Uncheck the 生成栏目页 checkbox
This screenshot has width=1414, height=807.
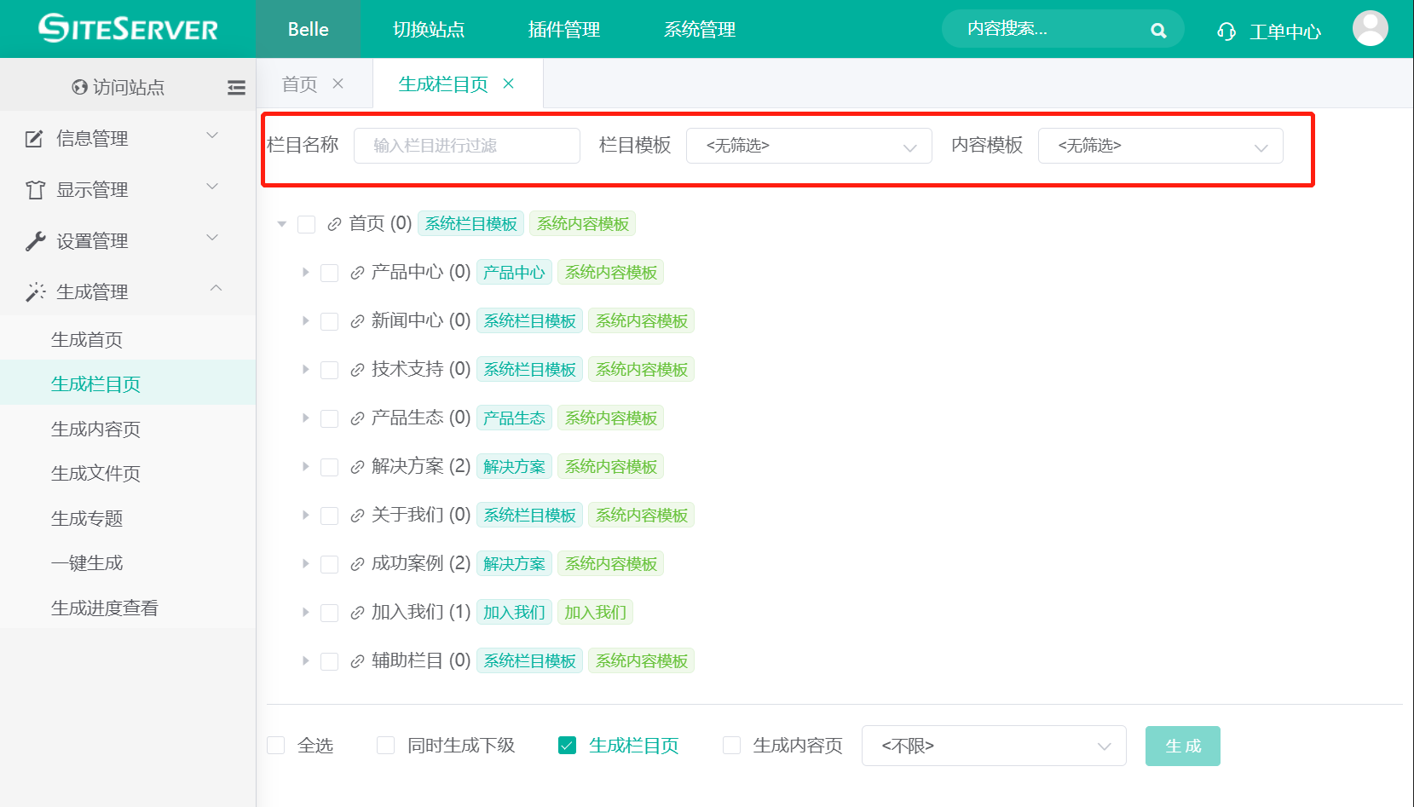[567, 746]
